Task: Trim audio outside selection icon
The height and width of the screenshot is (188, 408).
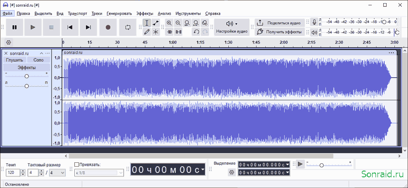Action: 170,31
